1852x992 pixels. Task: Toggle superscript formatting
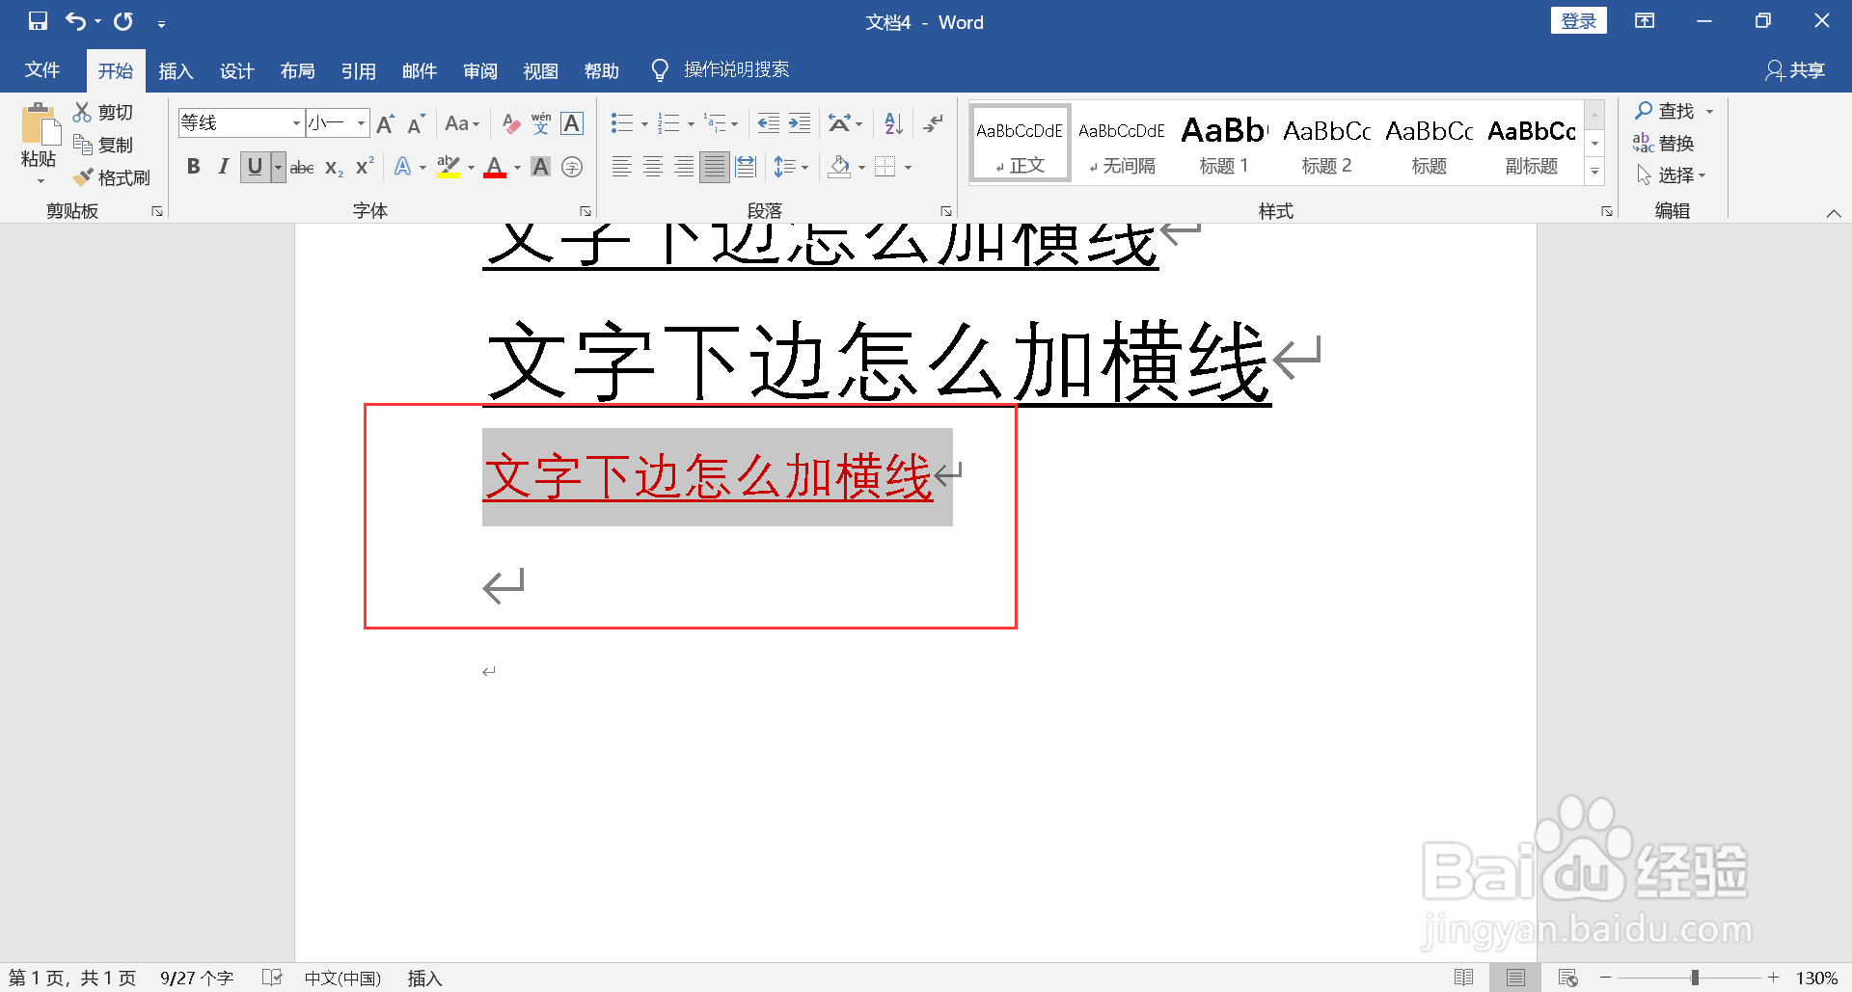coord(365,167)
